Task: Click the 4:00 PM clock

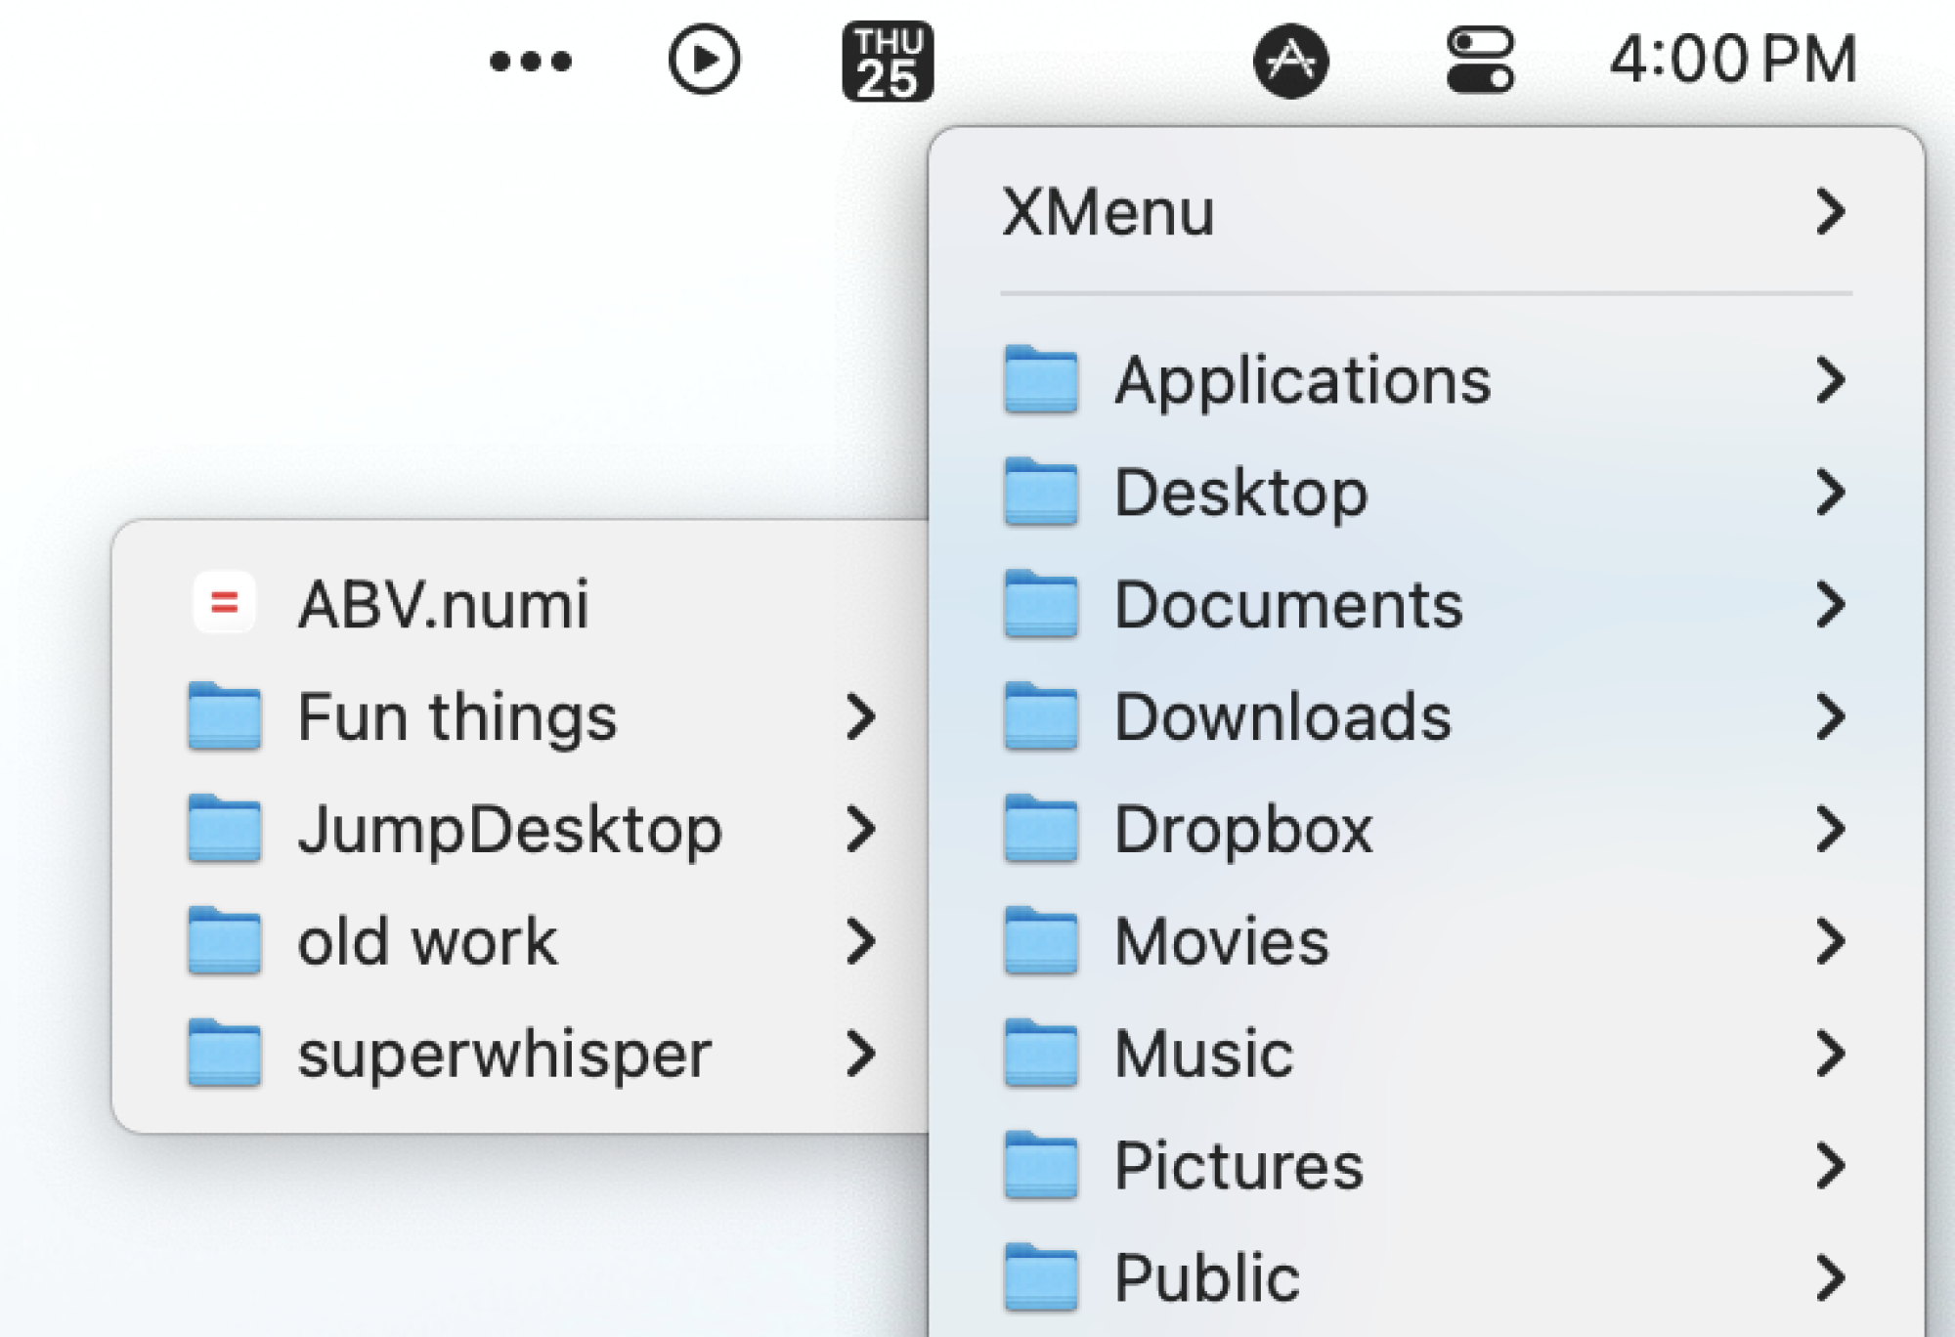Action: [1733, 59]
